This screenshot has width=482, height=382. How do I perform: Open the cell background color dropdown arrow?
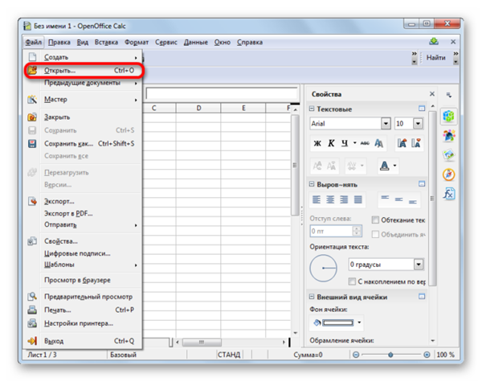359,322
